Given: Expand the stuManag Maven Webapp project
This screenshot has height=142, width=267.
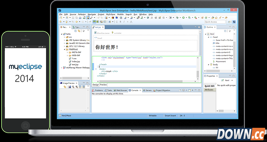Looking at the screenshot, I should coord(62,68).
